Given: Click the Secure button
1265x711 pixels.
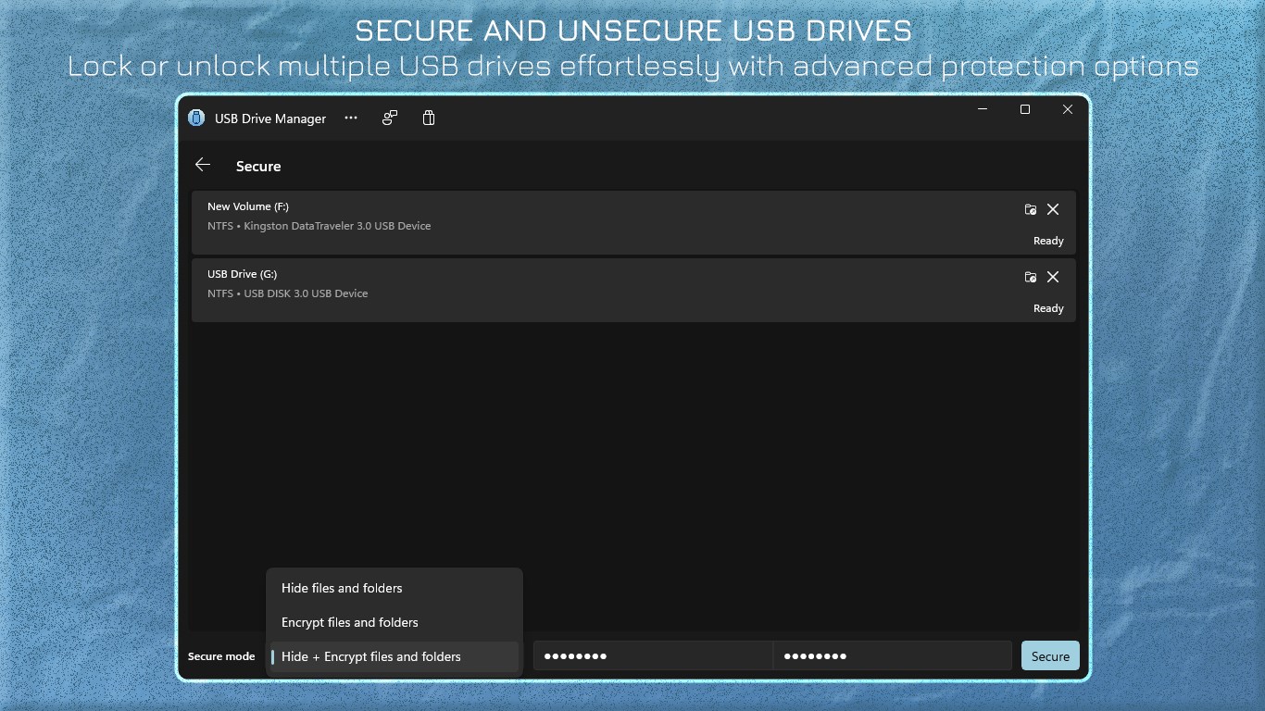Looking at the screenshot, I should click(x=1050, y=655).
